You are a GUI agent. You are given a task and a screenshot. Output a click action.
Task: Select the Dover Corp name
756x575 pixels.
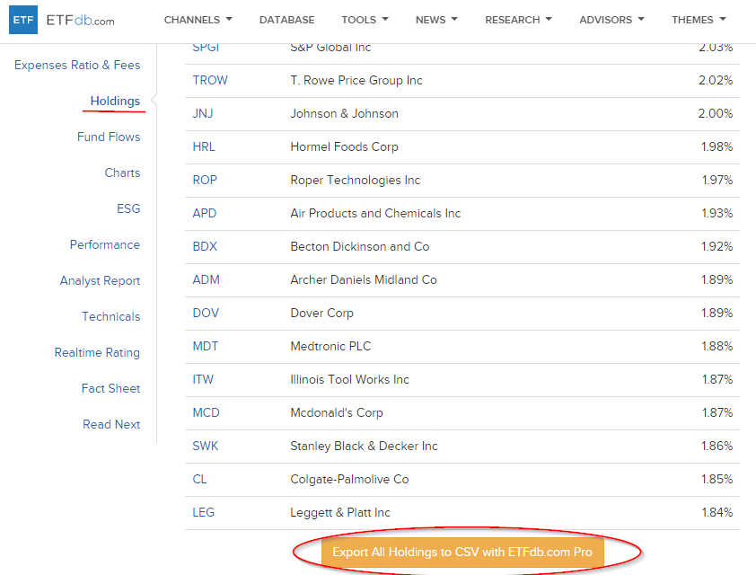pos(322,313)
